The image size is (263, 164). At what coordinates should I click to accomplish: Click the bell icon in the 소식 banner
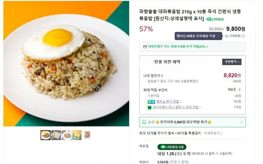point(144,122)
